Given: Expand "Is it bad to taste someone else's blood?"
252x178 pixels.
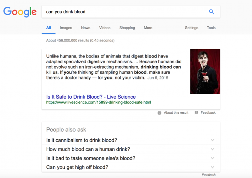Looking at the screenshot, I should (131, 158).
